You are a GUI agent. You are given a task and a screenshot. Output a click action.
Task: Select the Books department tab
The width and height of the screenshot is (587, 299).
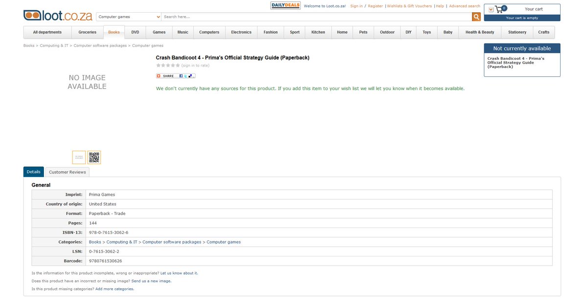pos(114,32)
